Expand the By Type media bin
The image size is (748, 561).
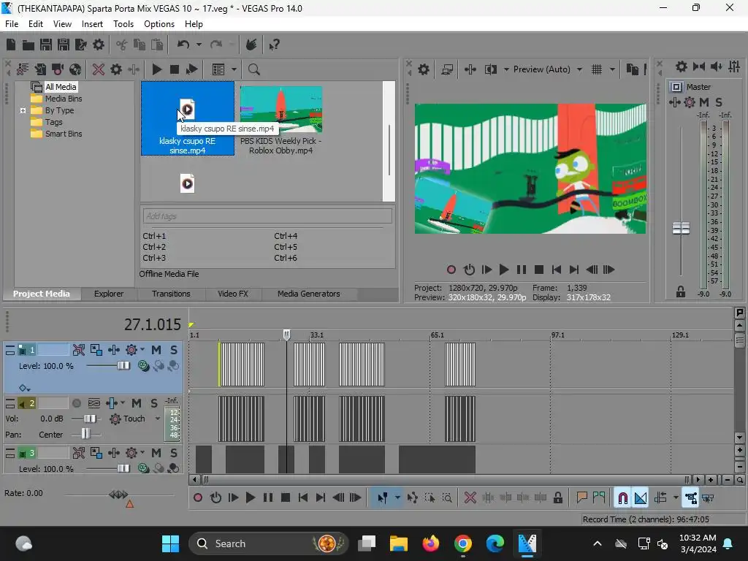point(23,111)
